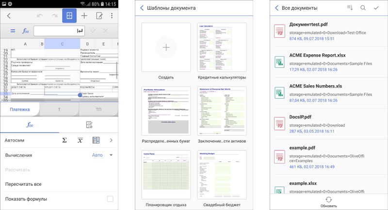Tap the plus icon in spreadsheet toolbar
The width and height of the screenshot is (388, 210).
pos(84,16)
